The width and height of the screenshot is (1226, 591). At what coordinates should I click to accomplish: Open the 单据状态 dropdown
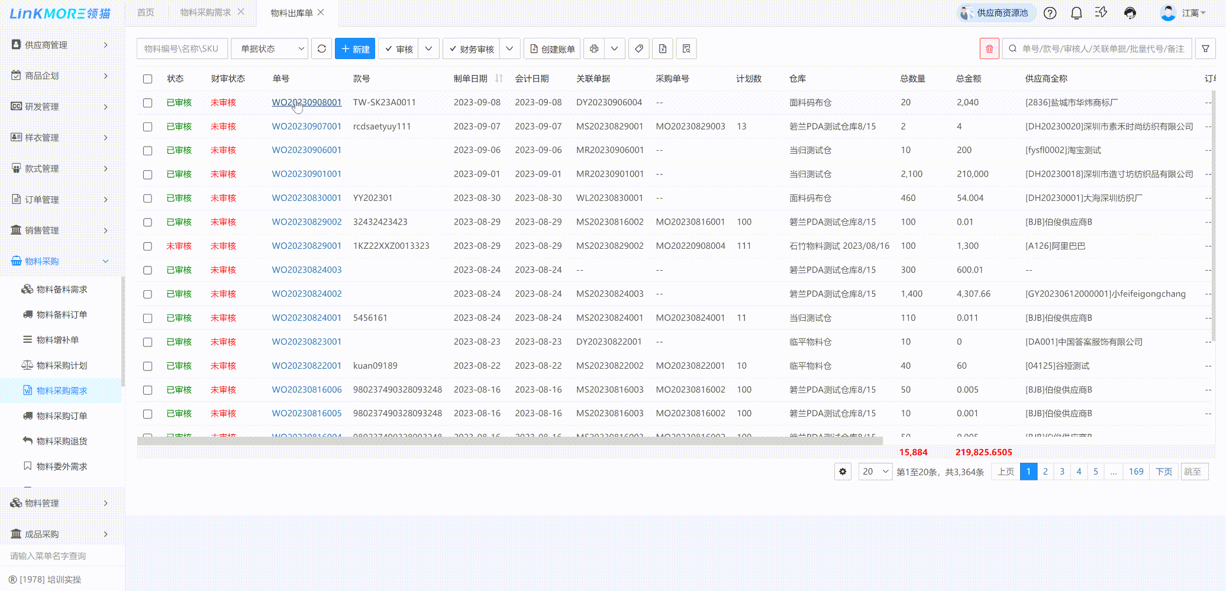click(x=270, y=49)
